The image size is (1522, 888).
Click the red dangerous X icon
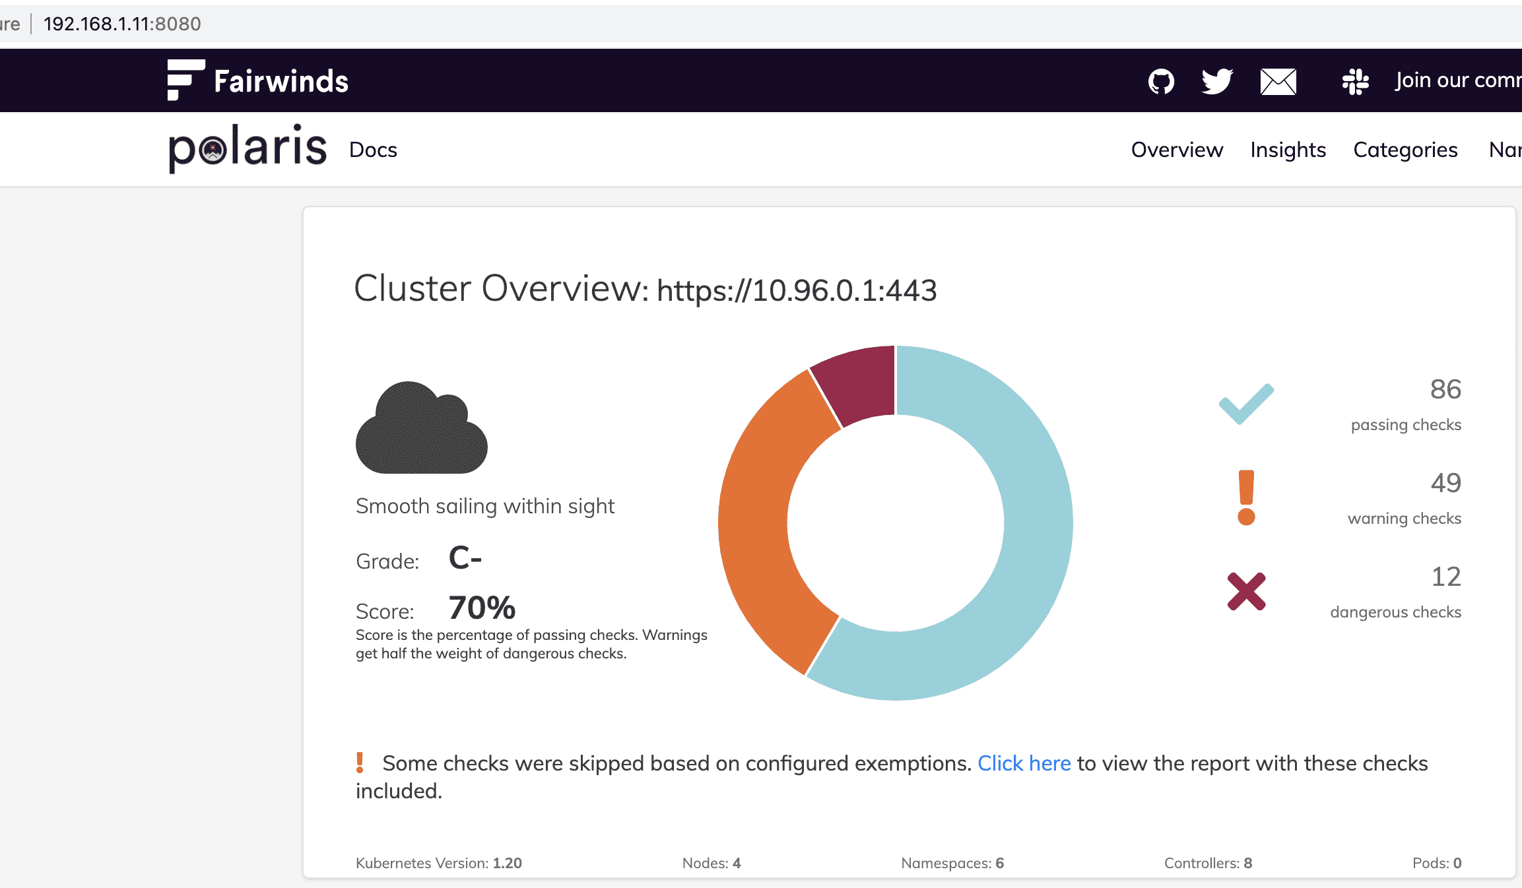pyautogui.click(x=1246, y=591)
